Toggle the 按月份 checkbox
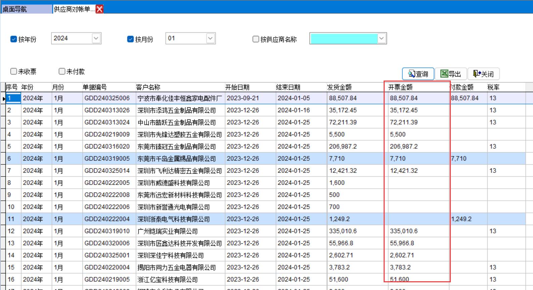The image size is (533, 290). pos(131,39)
